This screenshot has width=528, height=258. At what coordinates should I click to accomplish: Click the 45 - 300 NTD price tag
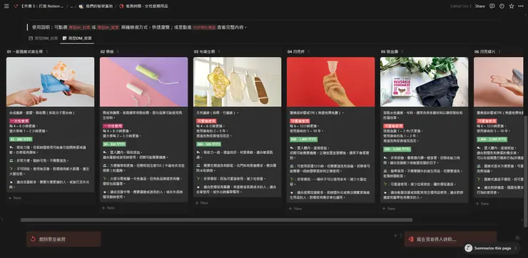click(21, 139)
